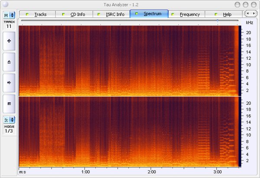Viewport: 260px width, 178px height.
Task: Click the Help tab green indicator
Action: click(216, 14)
